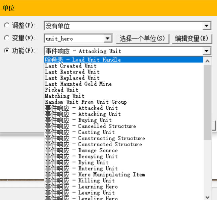
Task: Pick 事件响应 - Damage Source item
Action: click(x=81, y=150)
